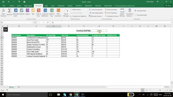Expand the Define Name dropdown arrow
173x97 pixels.
(x=82, y=10)
